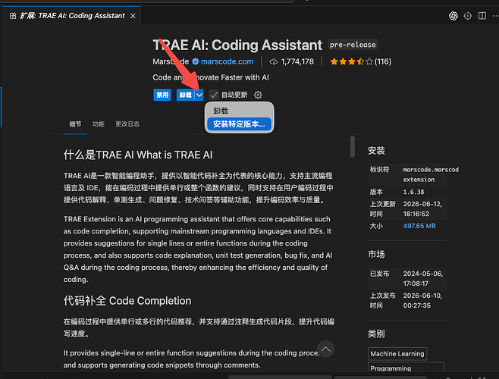The image size is (499, 379).
Task: Open the marscode.com publisher link
Action: tap(227, 61)
